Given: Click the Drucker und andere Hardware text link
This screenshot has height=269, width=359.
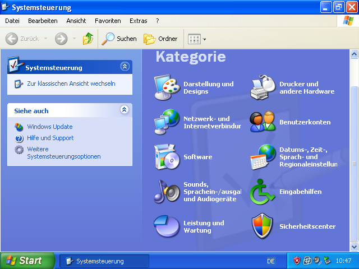Looking at the screenshot, I should pos(307,87).
